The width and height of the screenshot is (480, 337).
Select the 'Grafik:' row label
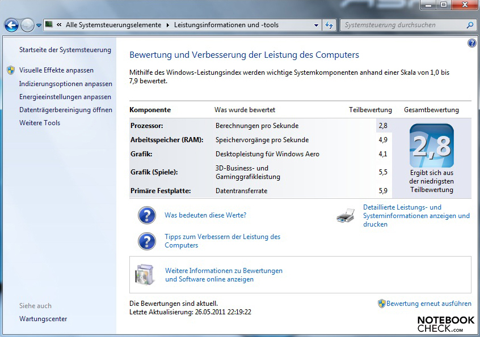click(141, 154)
